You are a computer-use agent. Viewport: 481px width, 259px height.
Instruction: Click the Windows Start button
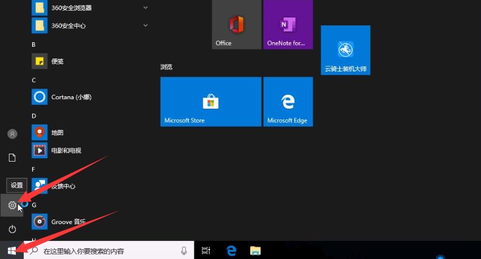click(12, 251)
